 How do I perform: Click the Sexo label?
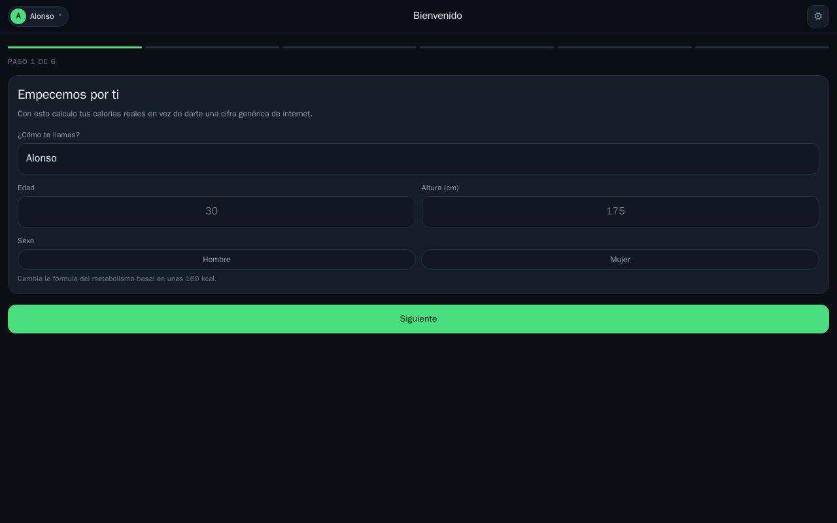[x=26, y=241]
